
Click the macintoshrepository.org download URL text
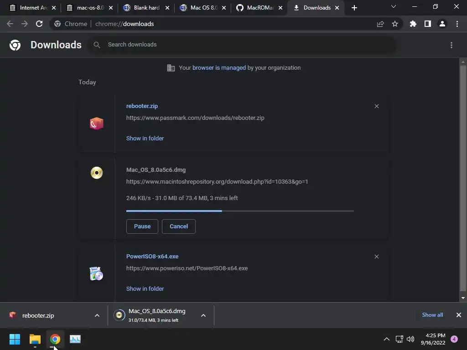217,181
